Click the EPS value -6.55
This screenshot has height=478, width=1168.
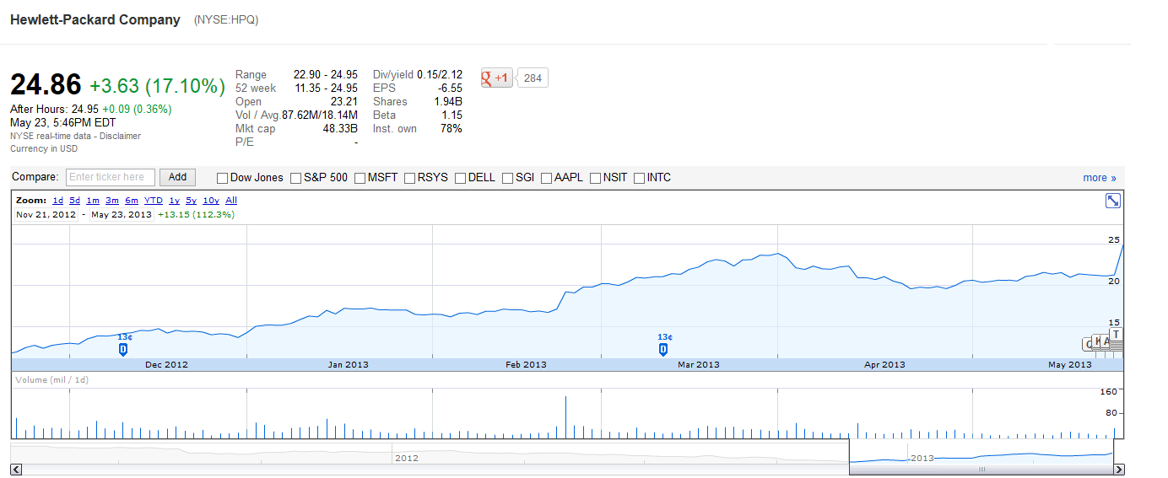coord(451,89)
